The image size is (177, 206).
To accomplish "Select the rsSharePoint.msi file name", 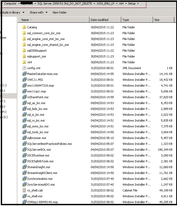I will 38,97.
